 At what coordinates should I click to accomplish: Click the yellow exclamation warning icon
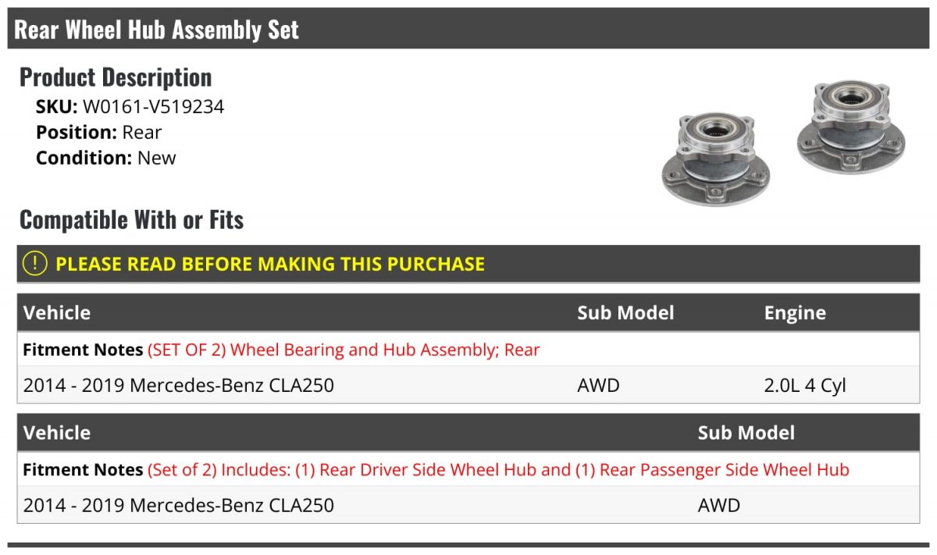click(x=35, y=264)
